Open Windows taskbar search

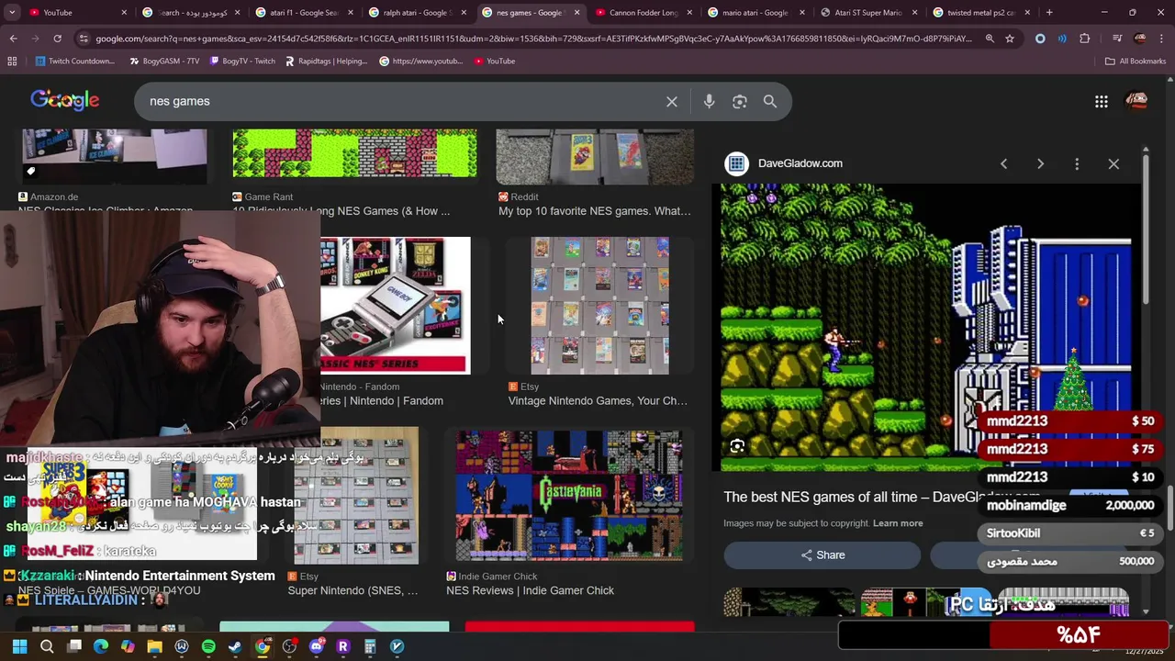pyautogui.click(x=47, y=646)
